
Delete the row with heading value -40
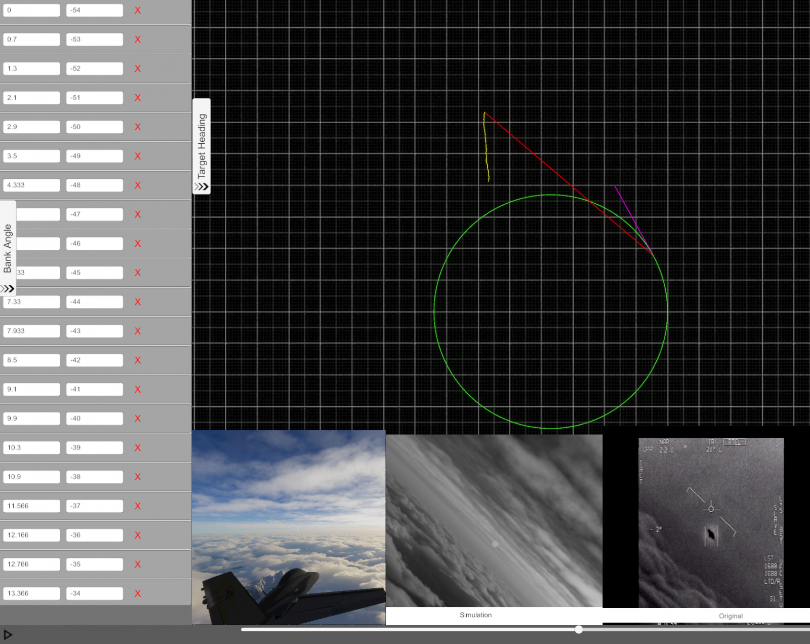tap(137, 419)
